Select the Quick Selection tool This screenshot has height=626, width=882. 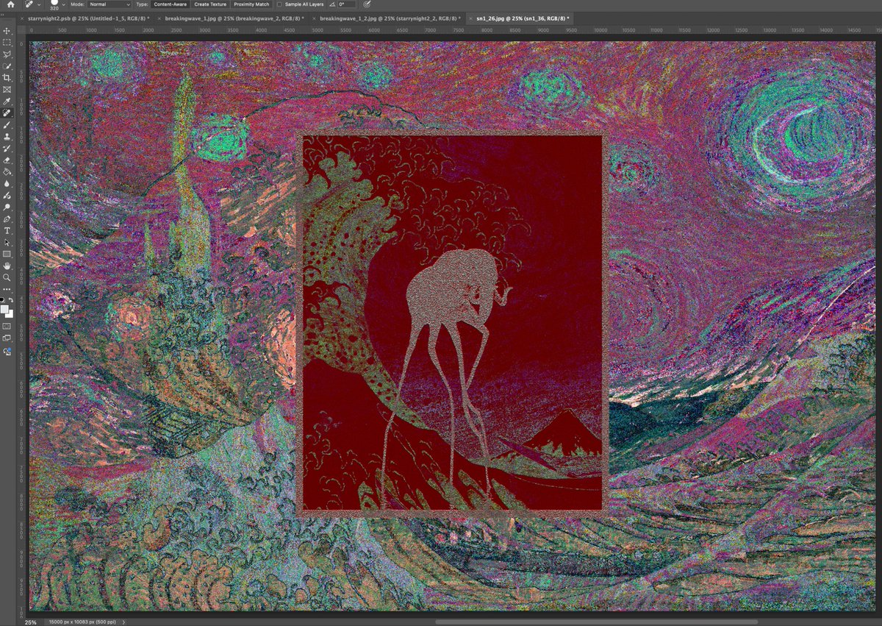pos(7,65)
